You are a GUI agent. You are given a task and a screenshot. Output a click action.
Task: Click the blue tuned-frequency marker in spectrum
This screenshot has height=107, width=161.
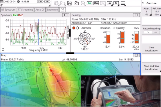38,32
